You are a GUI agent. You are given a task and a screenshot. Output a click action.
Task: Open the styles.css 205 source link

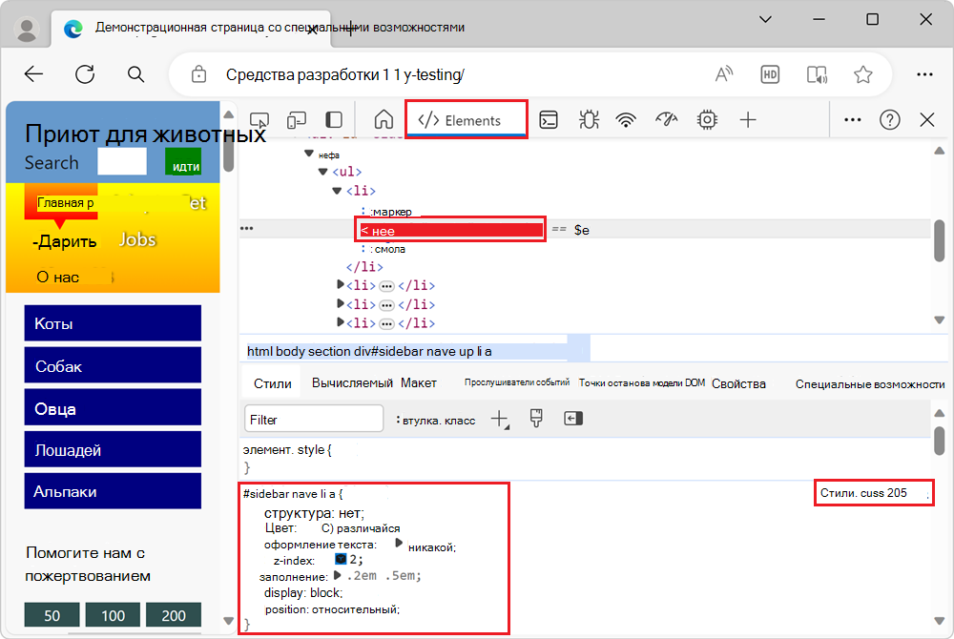[x=863, y=493]
